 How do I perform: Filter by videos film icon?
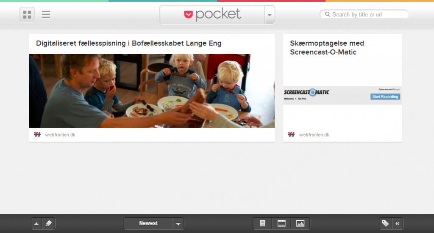click(x=281, y=224)
